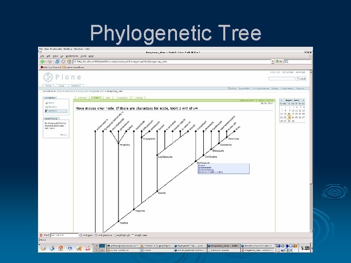Open the browser Help menu
Viewport: 351px width, 263px height.
pyautogui.click(x=91, y=56)
